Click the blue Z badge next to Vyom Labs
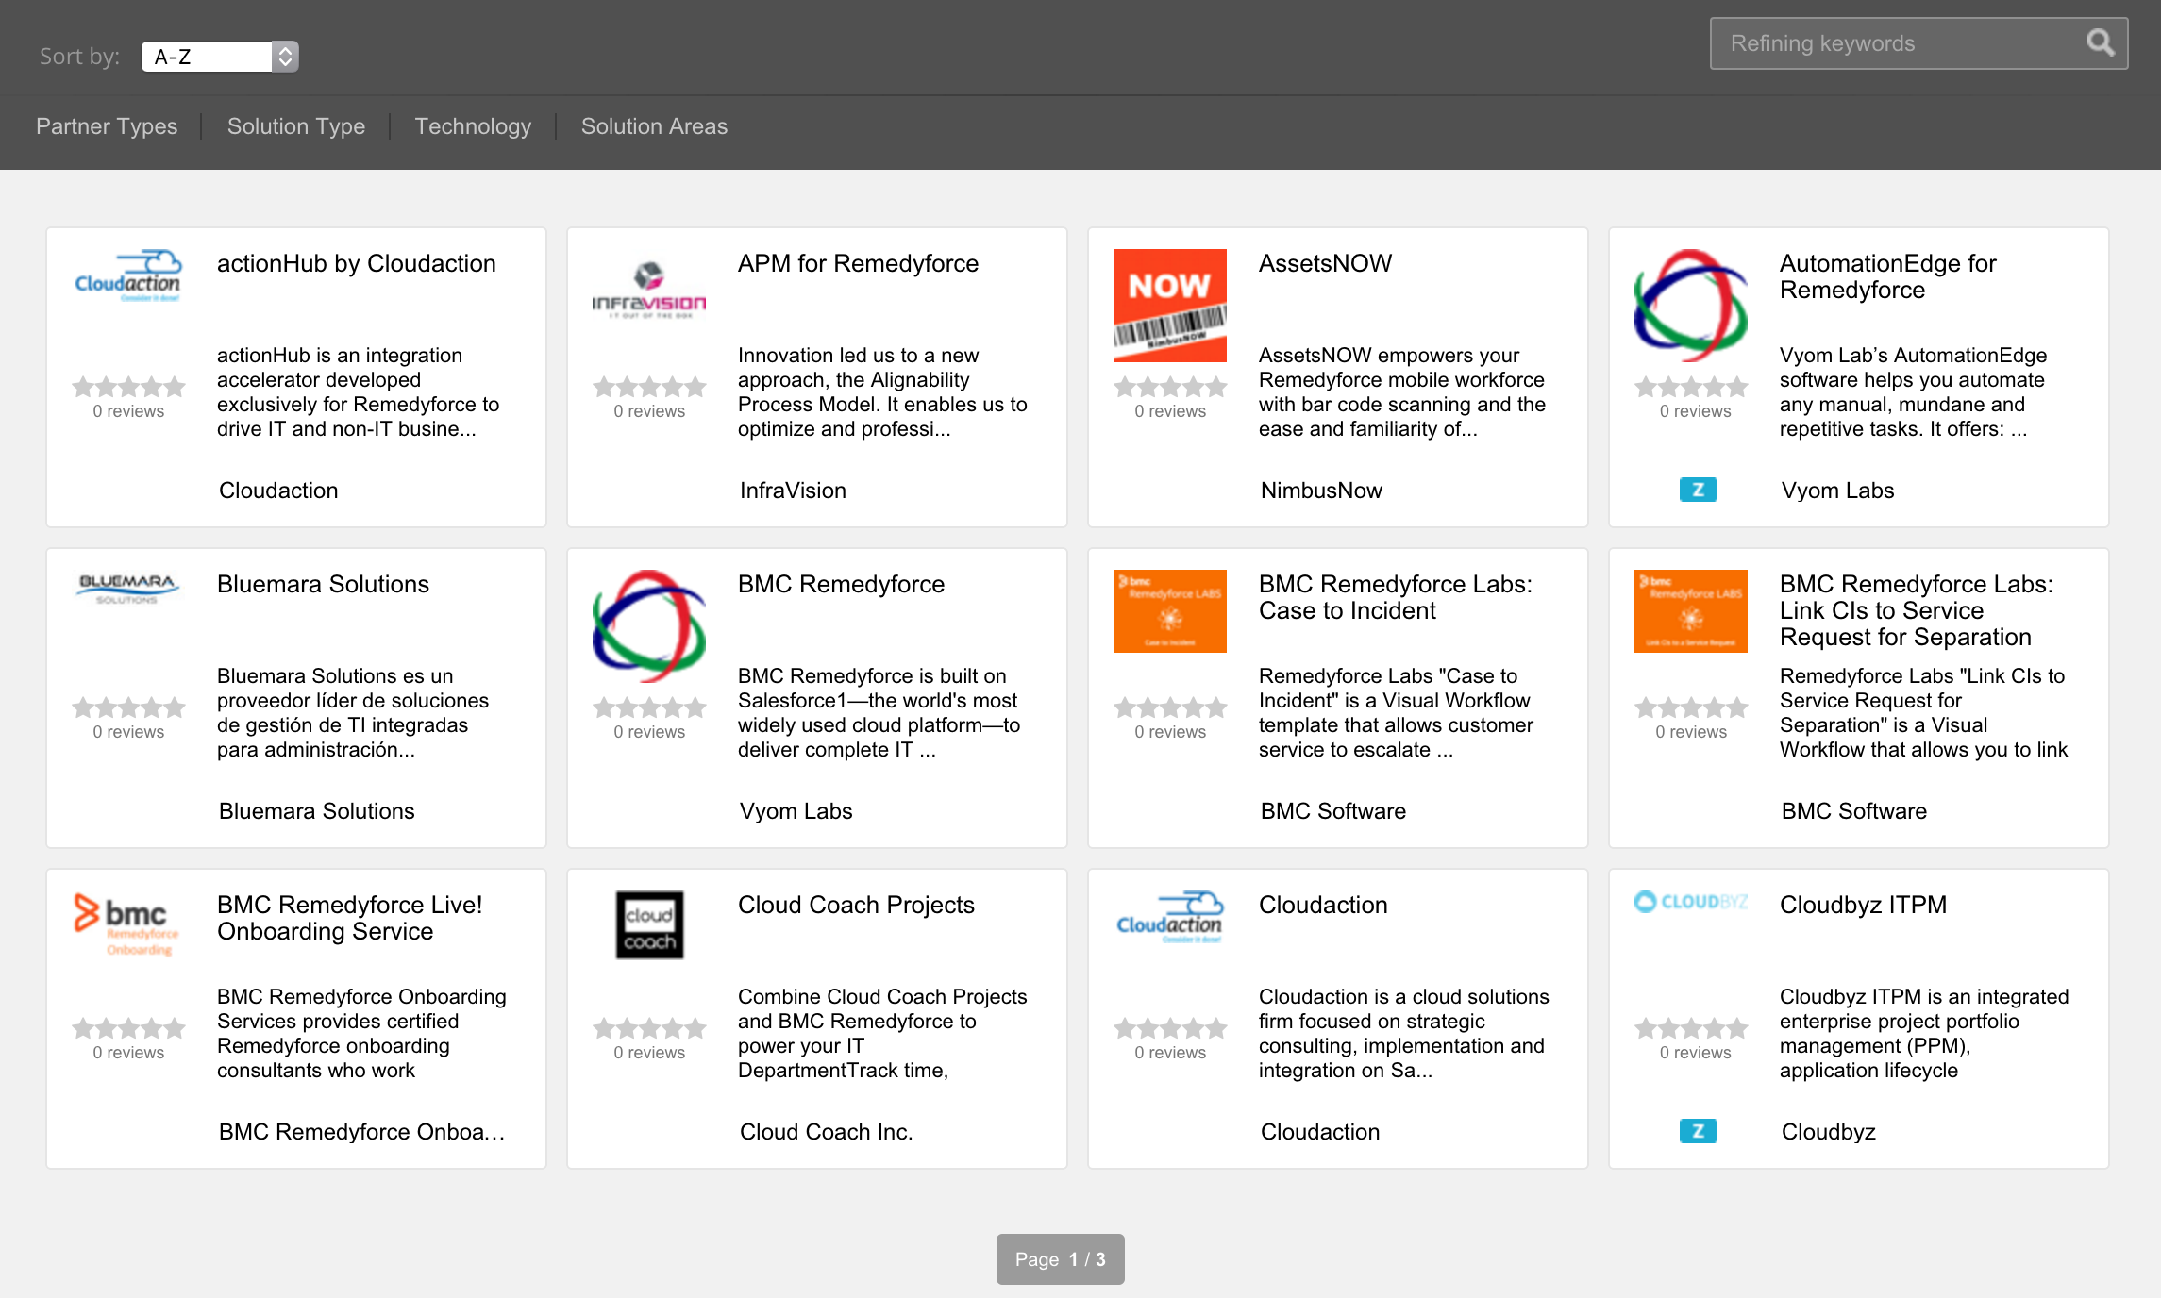 1698,490
